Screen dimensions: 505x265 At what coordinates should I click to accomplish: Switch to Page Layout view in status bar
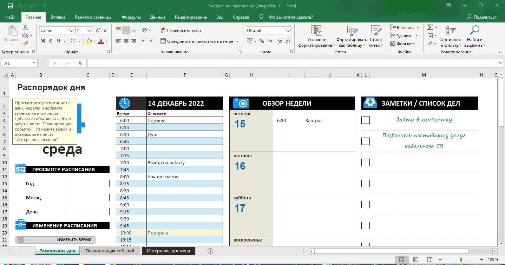(416, 260)
